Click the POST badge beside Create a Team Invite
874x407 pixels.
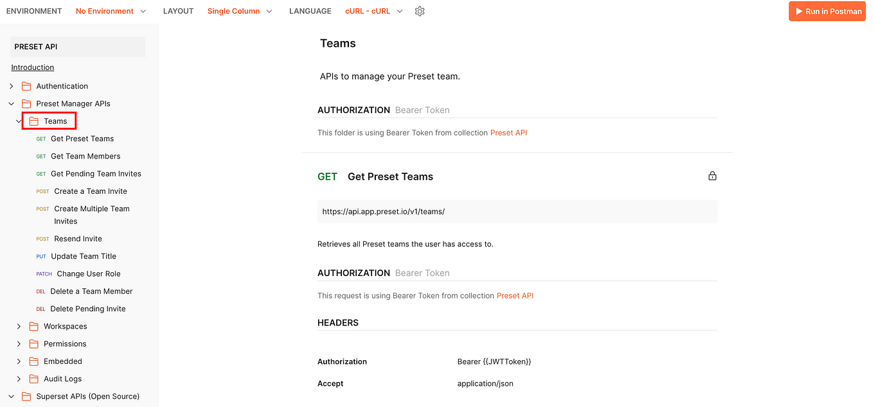point(42,191)
